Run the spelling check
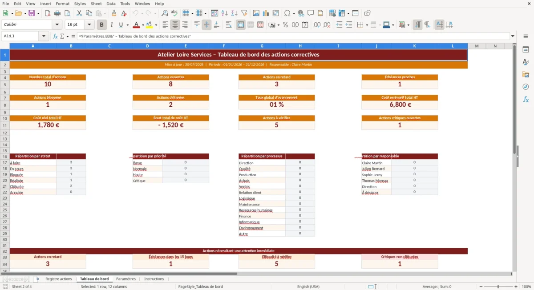 point(174,13)
